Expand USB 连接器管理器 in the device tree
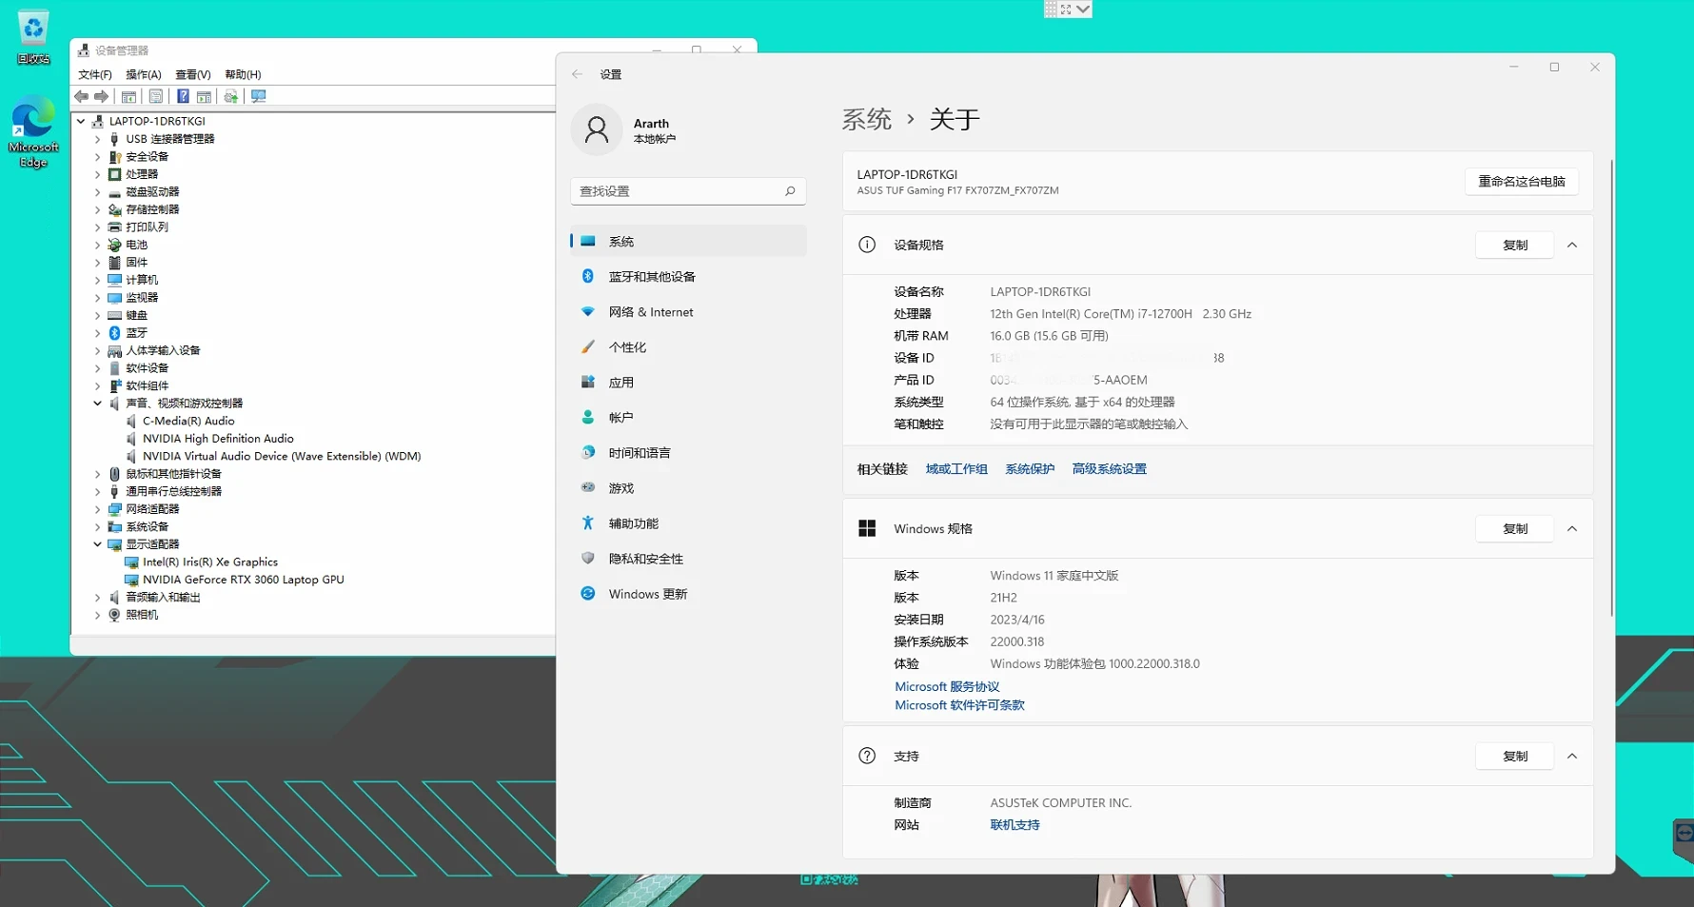Screen dimensions: 1694x907 [97, 139]
